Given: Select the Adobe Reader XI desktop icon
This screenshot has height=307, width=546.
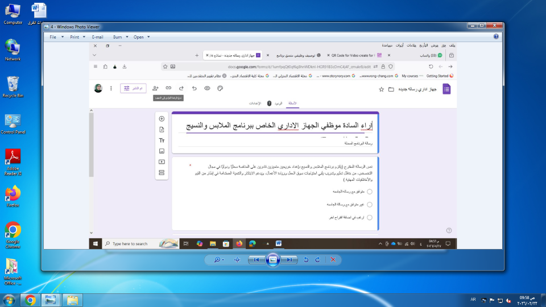Looking at the screenshot, I should point(13,162).
